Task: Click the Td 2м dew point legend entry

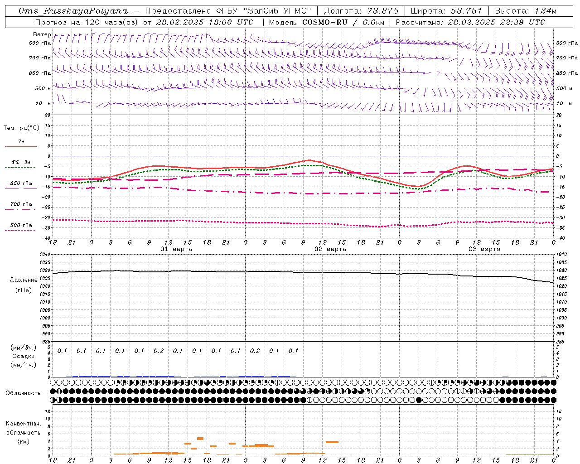Action: click(x=21, y=164)
